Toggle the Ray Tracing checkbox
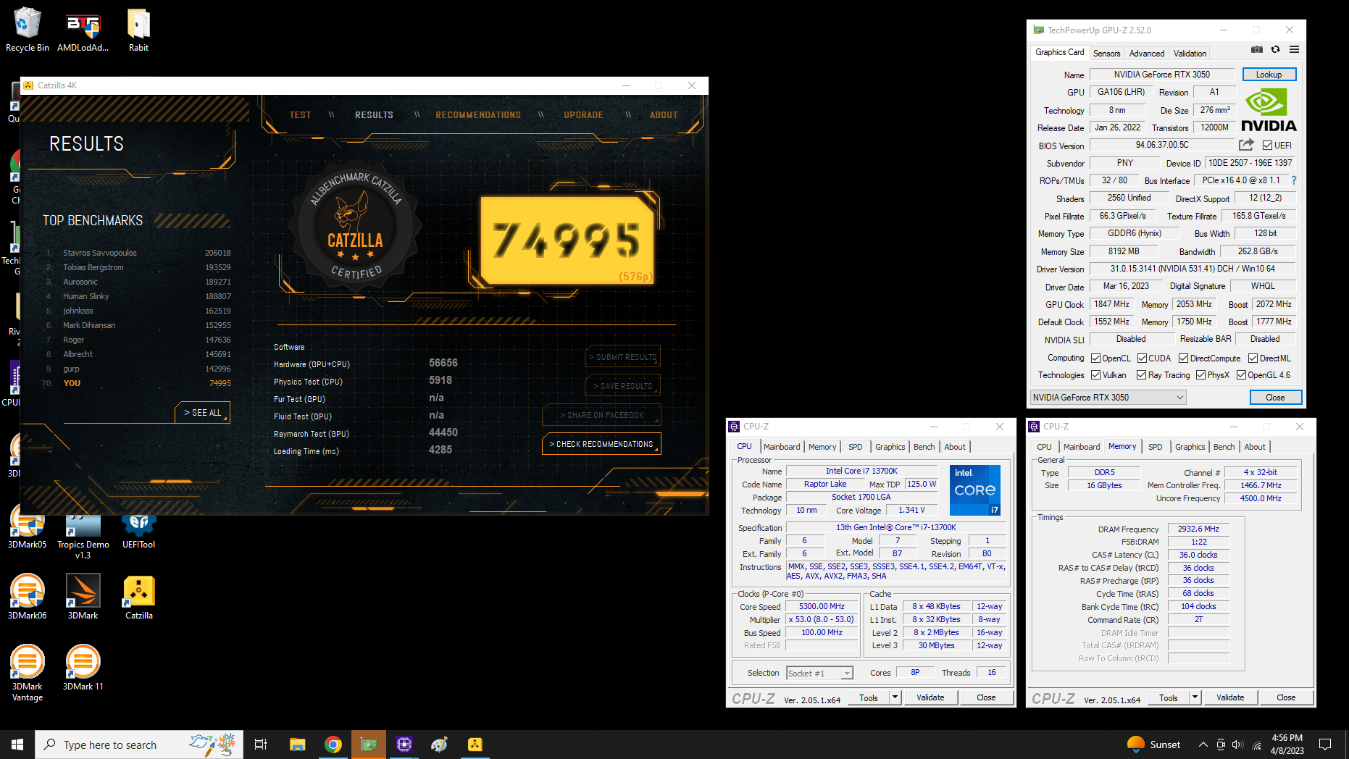 coord(1141,375)
